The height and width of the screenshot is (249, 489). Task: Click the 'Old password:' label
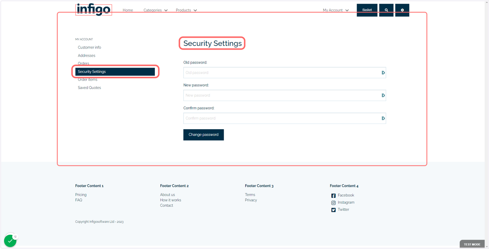click(195, 62)
